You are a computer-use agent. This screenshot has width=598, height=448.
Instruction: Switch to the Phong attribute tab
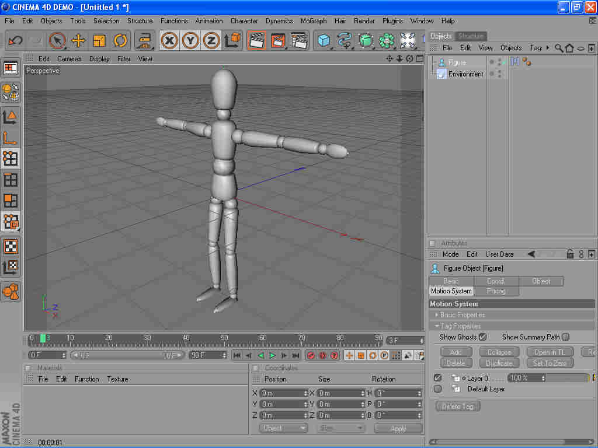pyautogui.click(x=496, y=291)
